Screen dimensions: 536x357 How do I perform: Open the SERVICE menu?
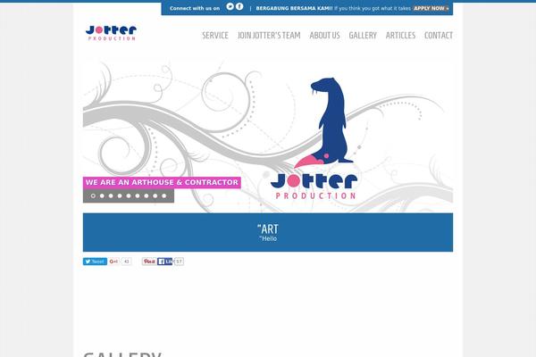coord(215,35)
